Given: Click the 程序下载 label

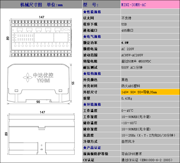Looking at the screenshot, I should pyautogui.click(x=90, y=24).
